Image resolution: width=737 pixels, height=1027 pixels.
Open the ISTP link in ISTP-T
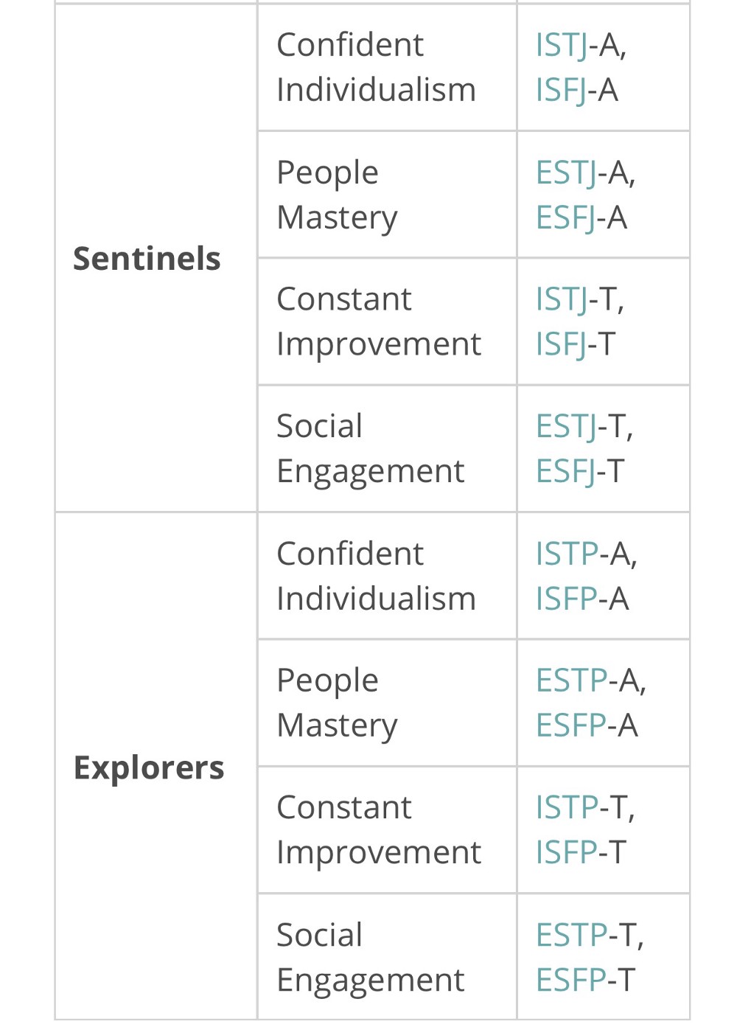tap(567, 807)
